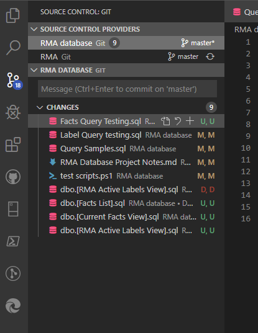Open the Debug view bug icon
258x333 pixels.
coord(13,112)
